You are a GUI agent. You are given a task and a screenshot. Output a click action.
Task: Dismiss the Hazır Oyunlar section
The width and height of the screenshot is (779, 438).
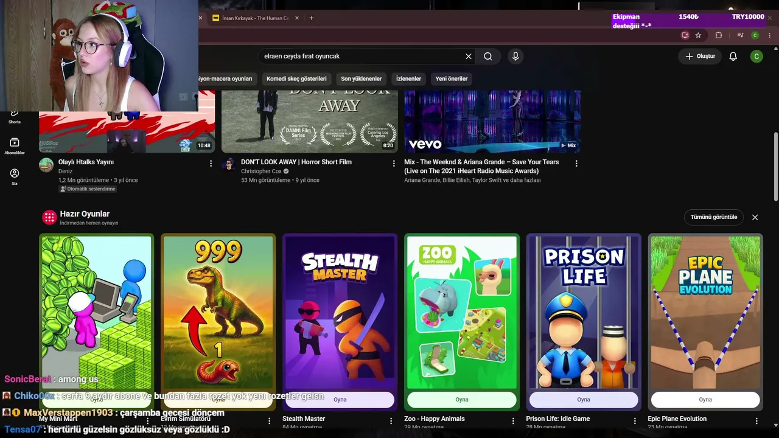(x=755, y=217)
